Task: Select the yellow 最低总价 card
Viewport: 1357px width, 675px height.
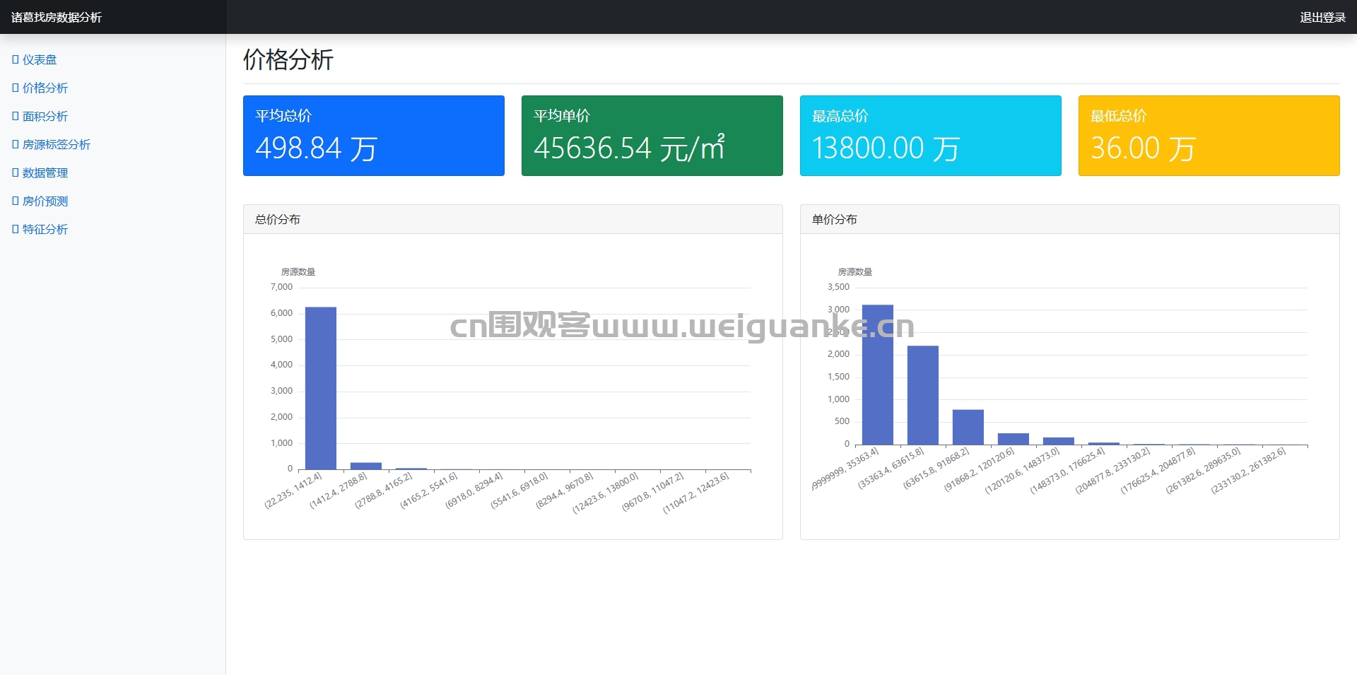Action: pos(1209,136)
